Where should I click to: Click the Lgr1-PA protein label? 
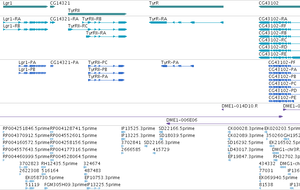pos(27,63)
